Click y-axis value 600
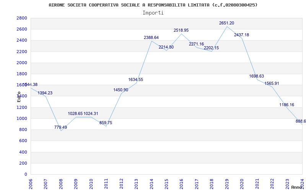The image size is (306, 191). [x=23, y=141]
